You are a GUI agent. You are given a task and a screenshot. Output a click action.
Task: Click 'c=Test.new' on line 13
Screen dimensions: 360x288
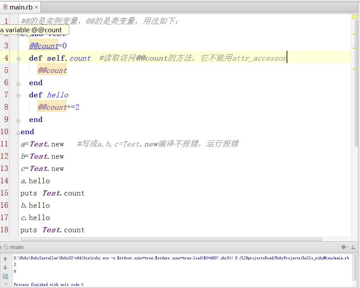tap(42, 169)
